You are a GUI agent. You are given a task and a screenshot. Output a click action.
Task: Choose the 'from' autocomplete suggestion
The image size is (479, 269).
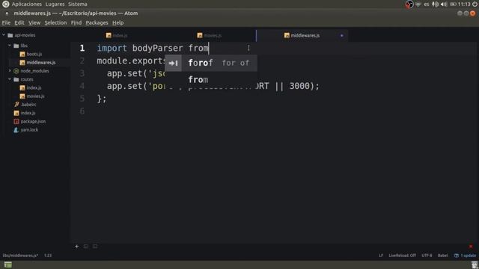211,80
